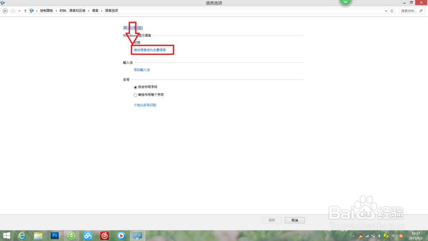Select 自由书写字符 radio button
The image size is (428, 241).
click(135, 87)
